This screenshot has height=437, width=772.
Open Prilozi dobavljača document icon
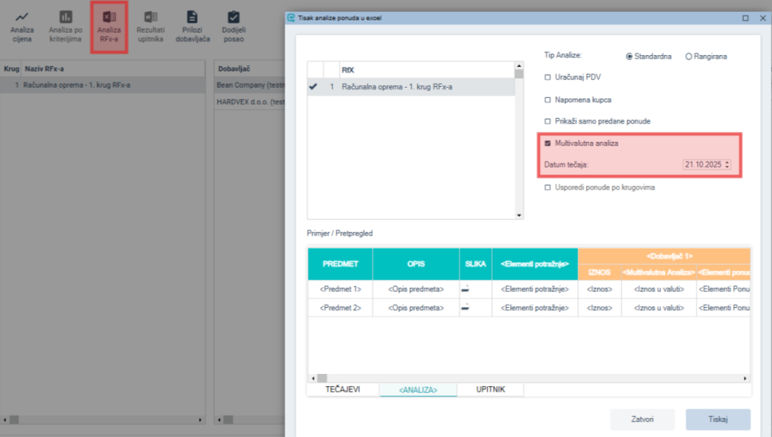point(192,17)
